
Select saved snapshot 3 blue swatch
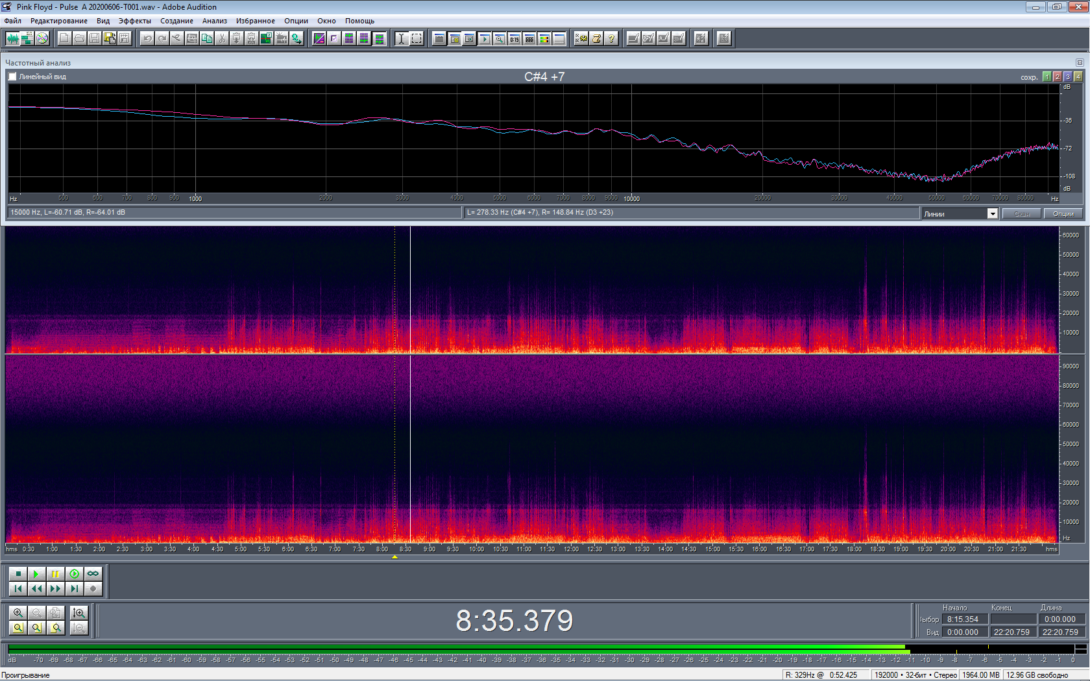coord(1067,77)
